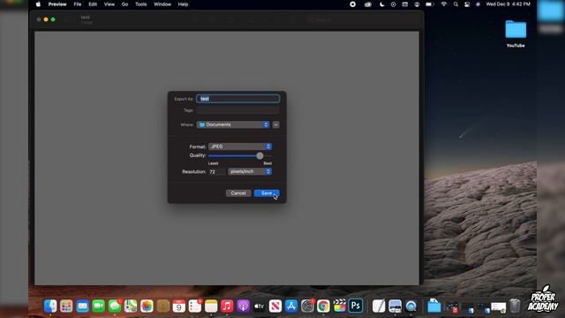
Task: Open Final Cut Pro from the Dock
Action: (x=339, y=307)
